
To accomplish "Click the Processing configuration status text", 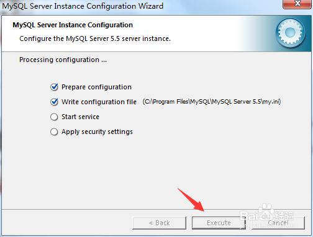I will [63, 60].
